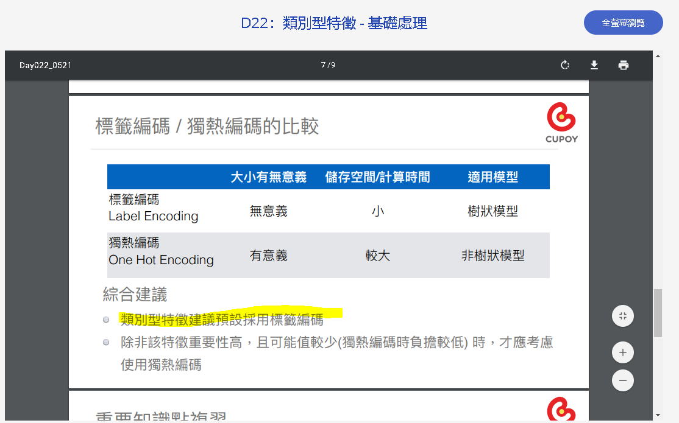Rotate the PDF document clockwise

tap(564, 65)
